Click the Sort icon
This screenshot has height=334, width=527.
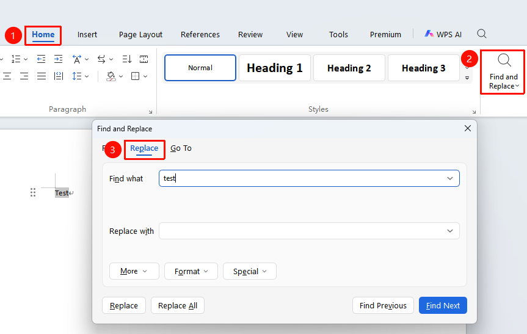click(126, 59)
